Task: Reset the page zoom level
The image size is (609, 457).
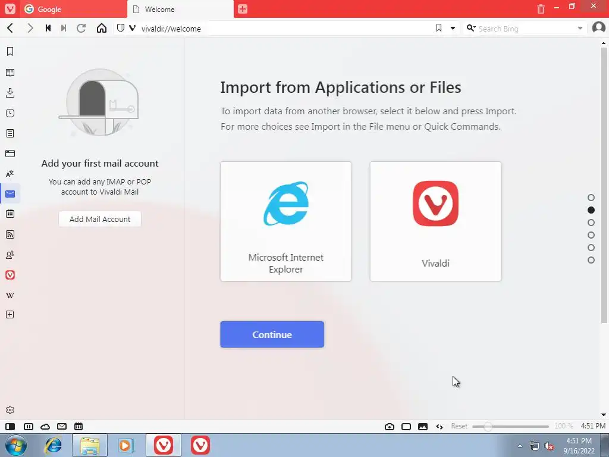Action: (459, 426)
